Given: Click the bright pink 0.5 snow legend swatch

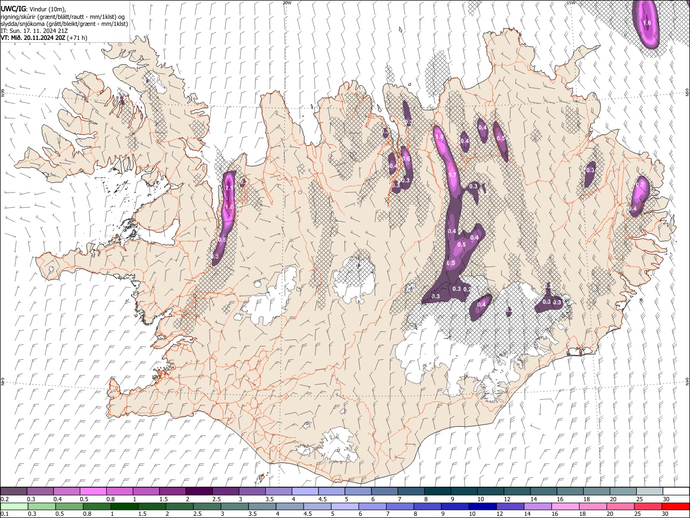Looking at the screenshot, I should pyautogui.click(x=93, y=492).
